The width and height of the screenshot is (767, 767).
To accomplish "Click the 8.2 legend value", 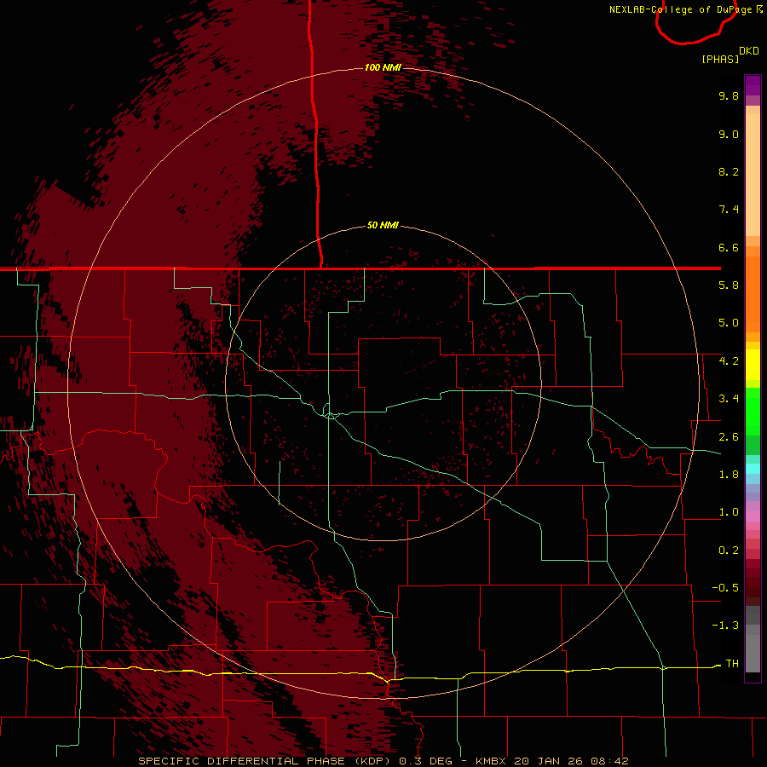I will pyautogui.click(x=729, y=171).
